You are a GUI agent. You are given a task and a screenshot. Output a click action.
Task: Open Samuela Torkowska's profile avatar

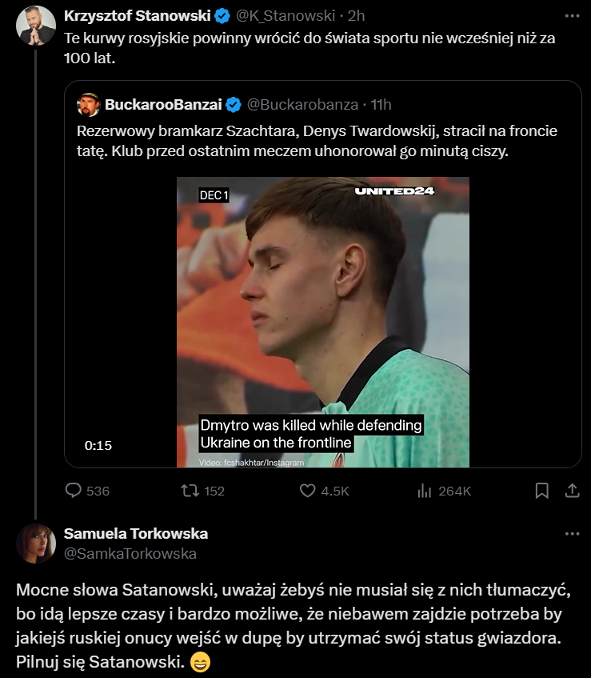36,544
